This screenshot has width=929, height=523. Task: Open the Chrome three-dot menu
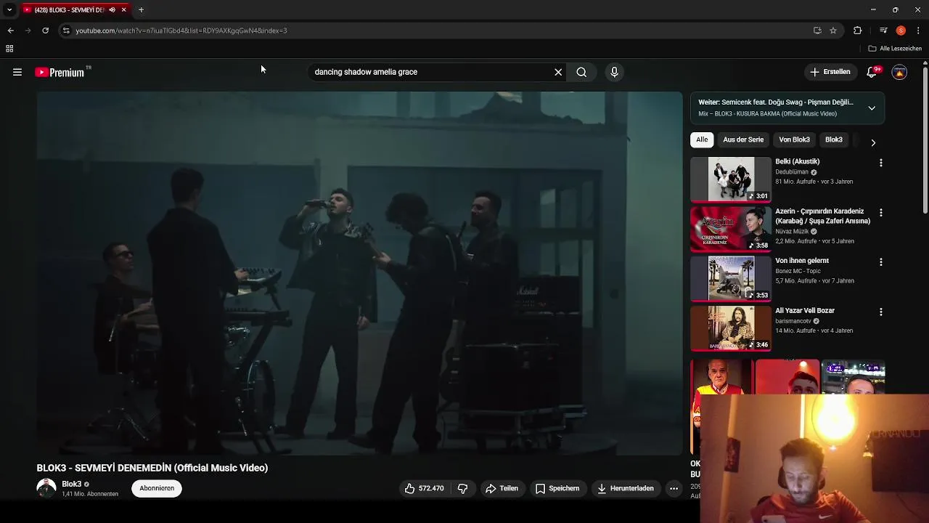[918, 31]
